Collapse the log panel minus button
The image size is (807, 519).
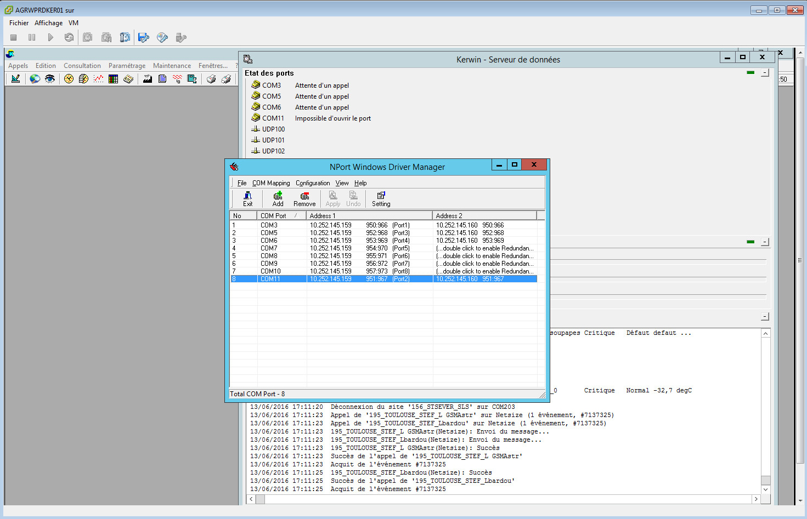(765, 317)
